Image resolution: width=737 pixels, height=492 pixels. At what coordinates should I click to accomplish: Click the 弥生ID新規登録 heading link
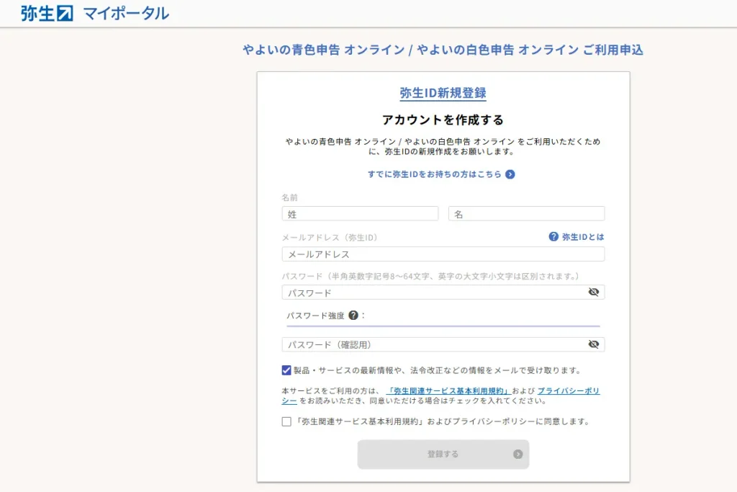[x=443, y=93]
